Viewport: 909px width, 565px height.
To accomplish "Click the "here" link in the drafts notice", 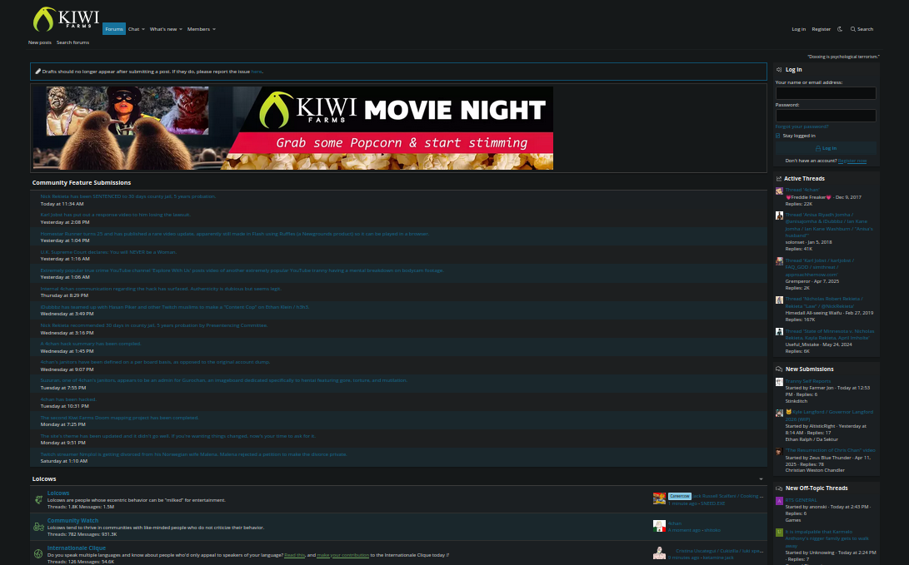I will point(257,72).
